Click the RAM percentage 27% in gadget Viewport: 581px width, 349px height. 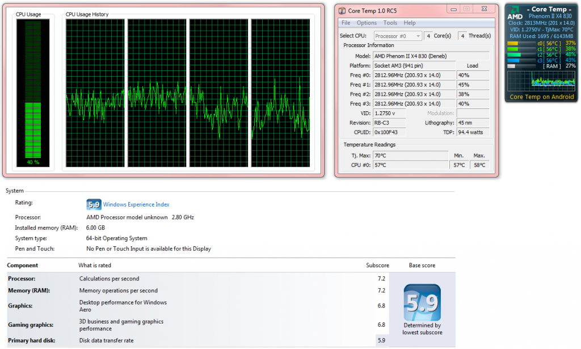(571, 66)
